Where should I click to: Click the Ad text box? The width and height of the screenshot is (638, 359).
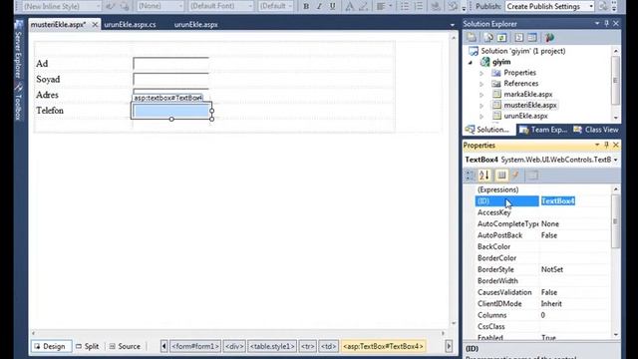click(170, 64)
